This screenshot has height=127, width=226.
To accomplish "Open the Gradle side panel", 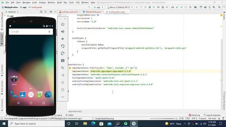I will click(224, 16).
